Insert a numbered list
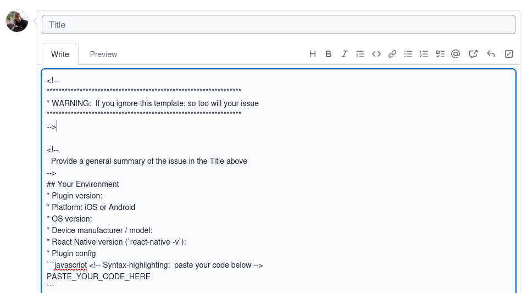Image resolution: width=527 pixels, height=293 pixels. (424, 54)
